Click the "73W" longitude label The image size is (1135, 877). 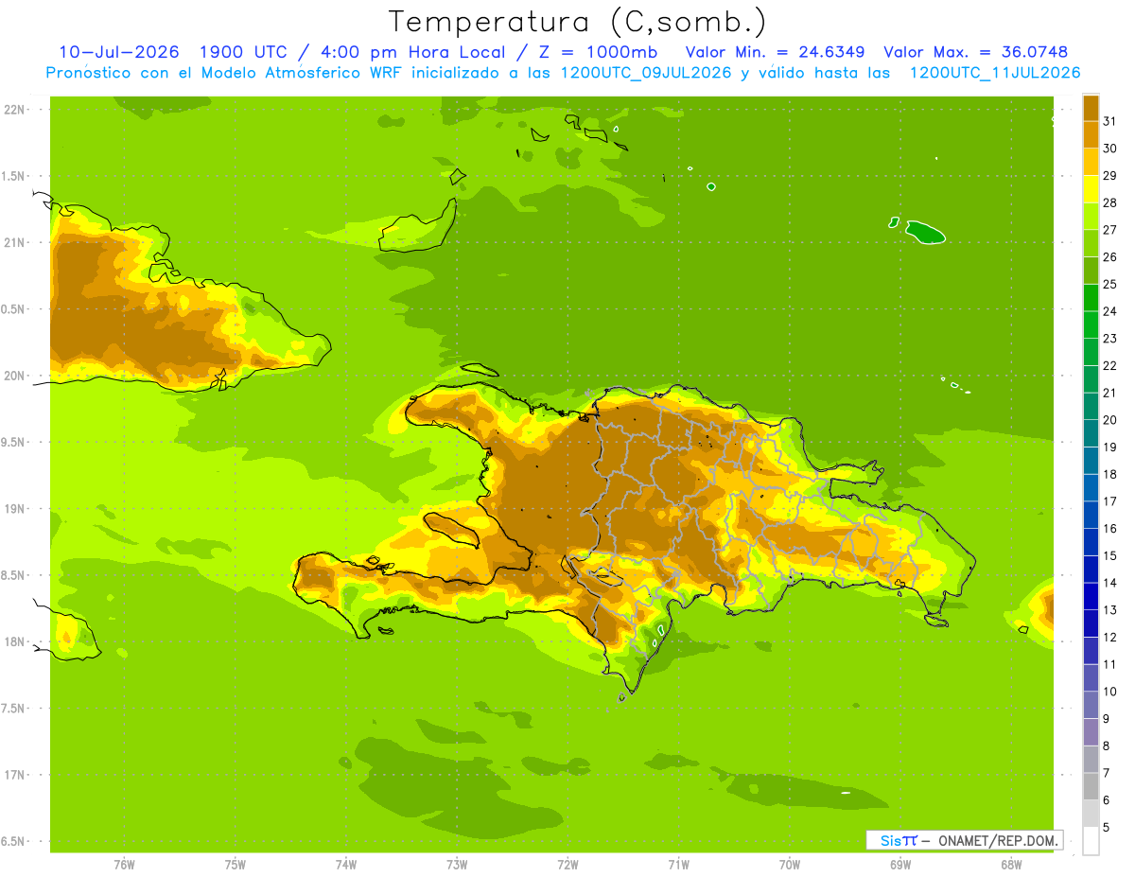coord(457,865)
